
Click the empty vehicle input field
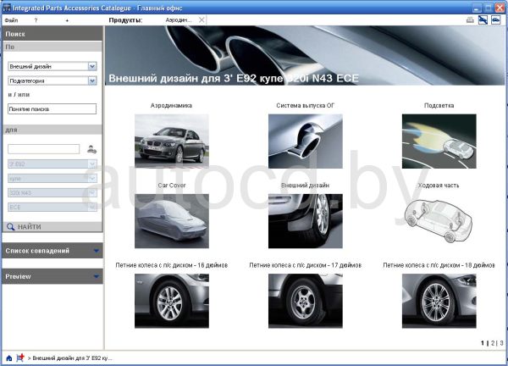pos(43,149)
